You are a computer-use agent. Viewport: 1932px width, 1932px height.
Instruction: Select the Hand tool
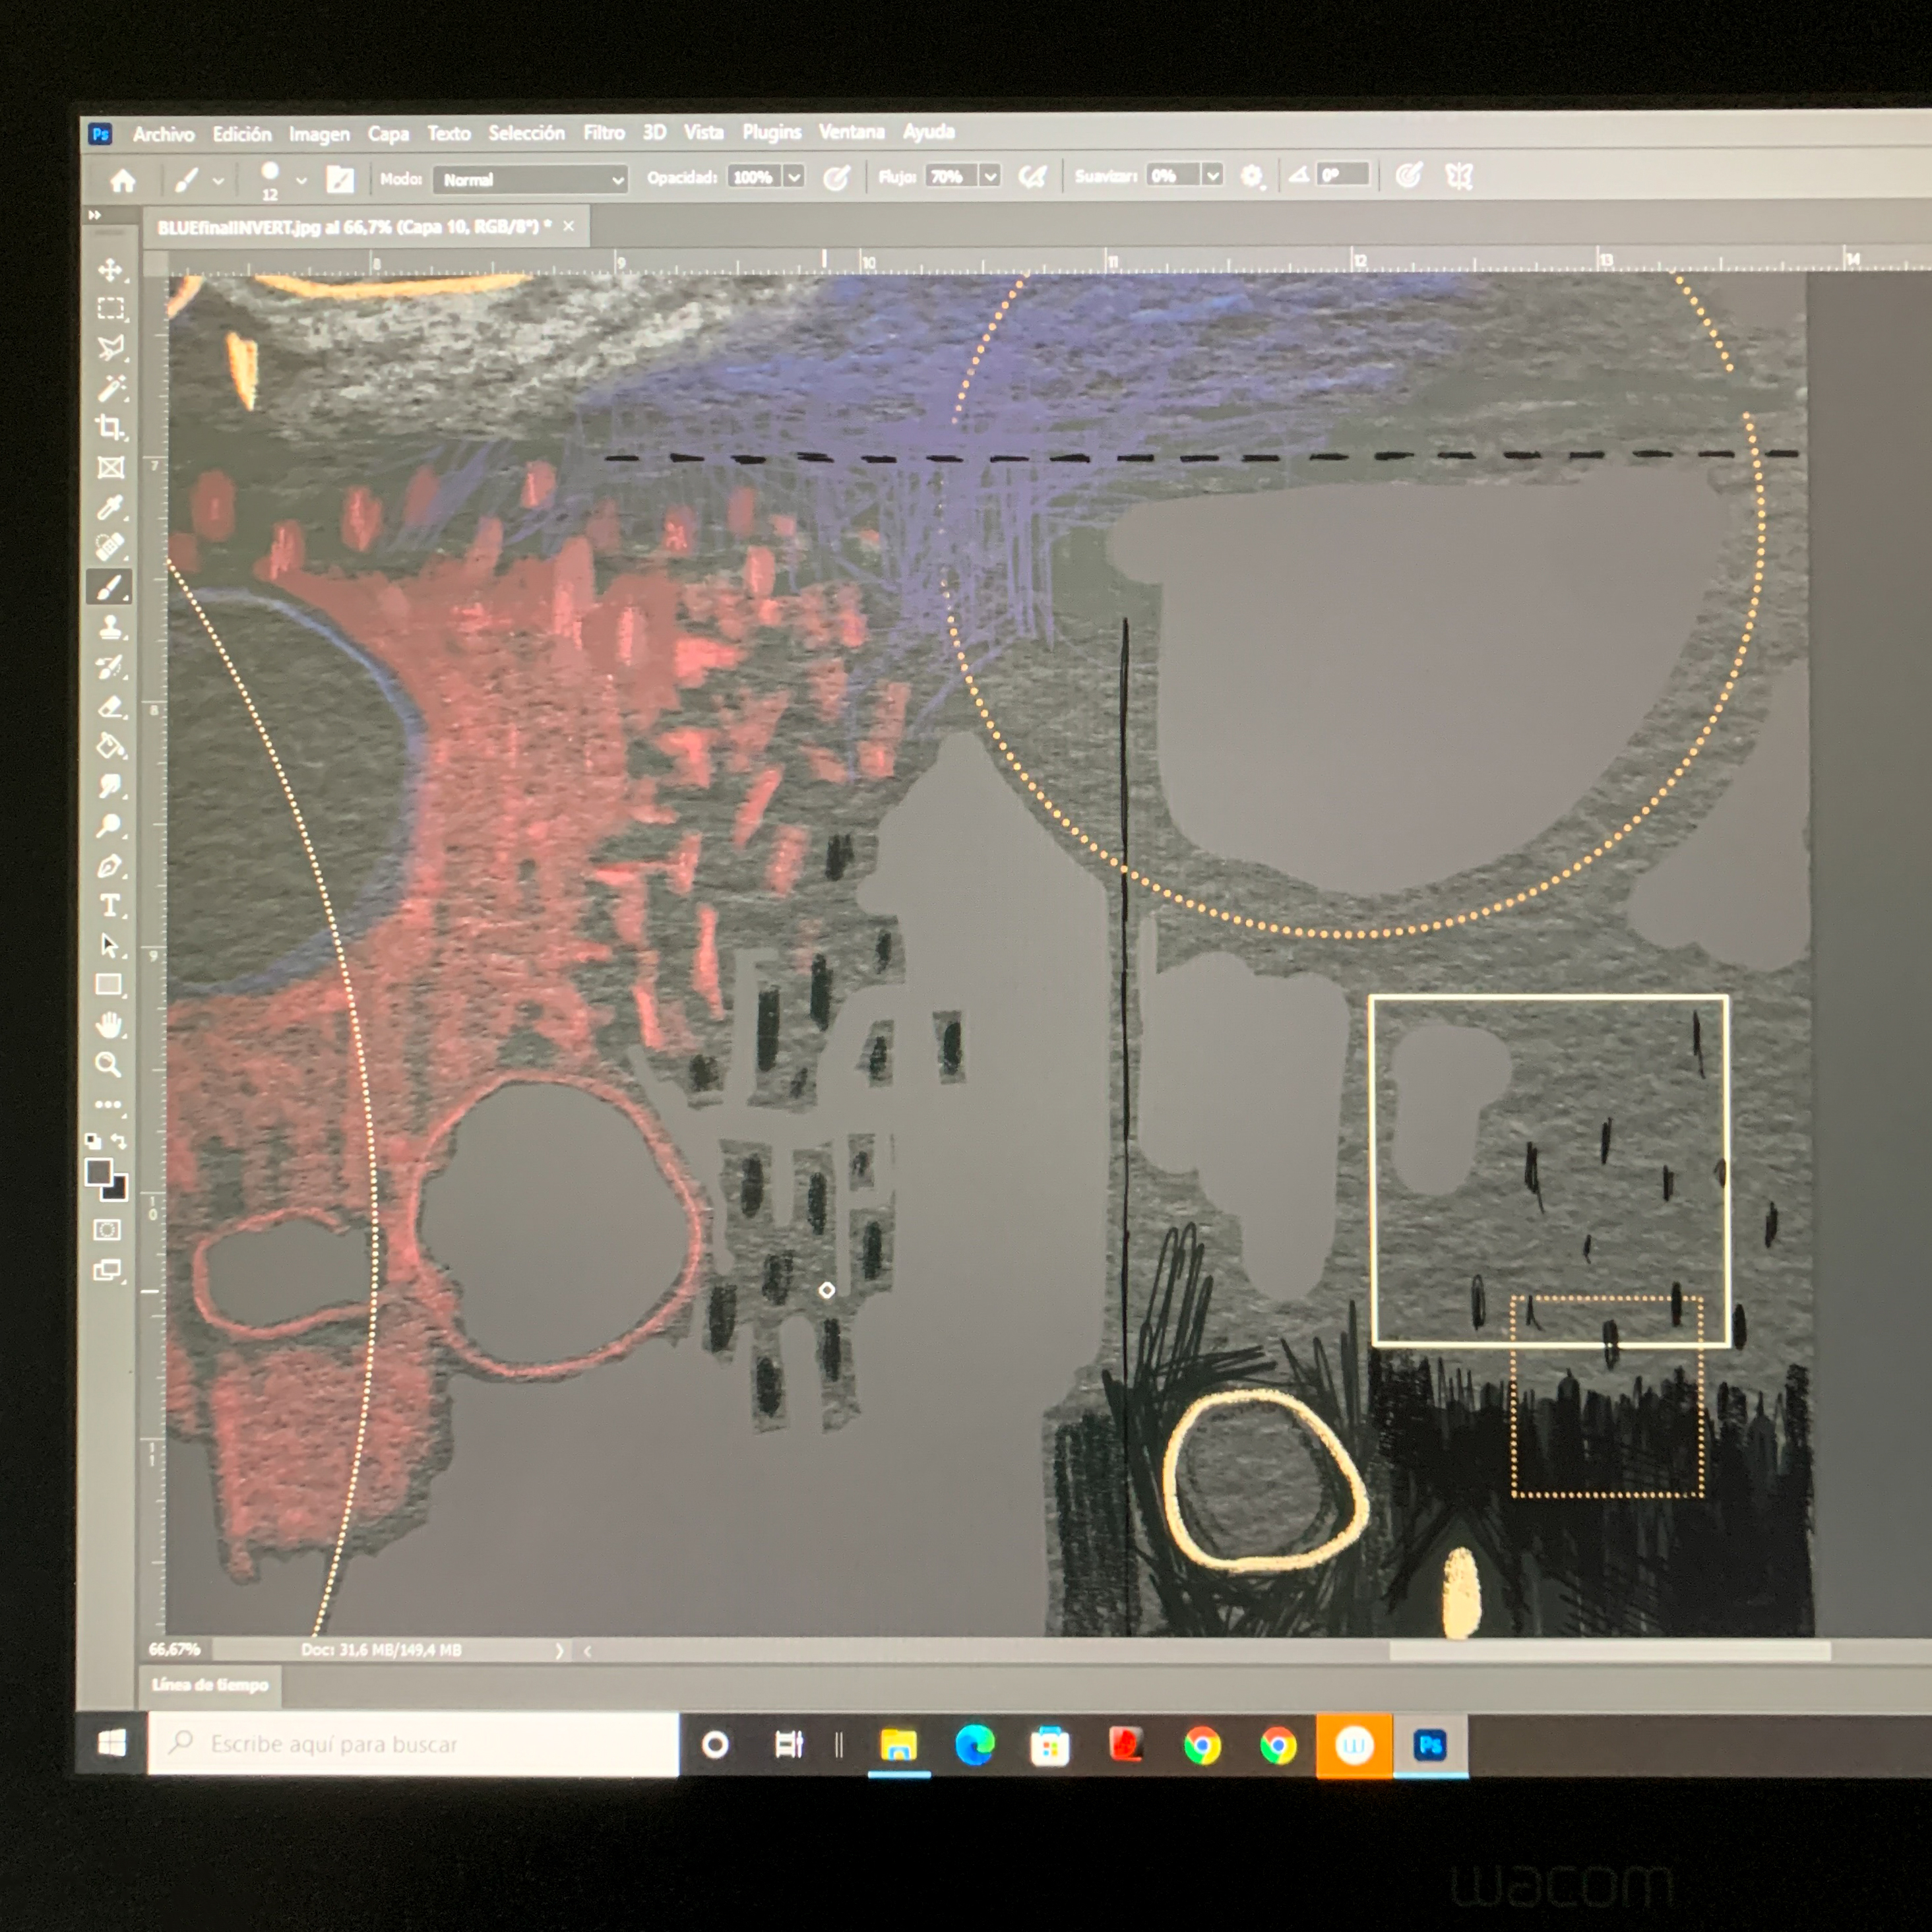[x=109, y=1025]
